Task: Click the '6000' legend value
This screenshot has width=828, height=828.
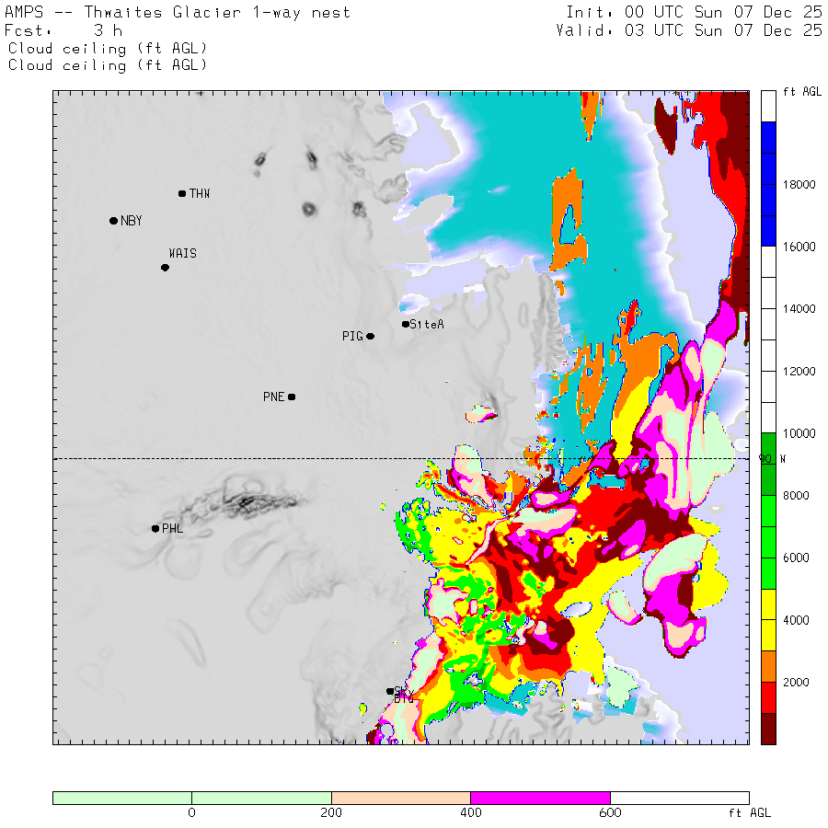Action: (x=796, y=558)
